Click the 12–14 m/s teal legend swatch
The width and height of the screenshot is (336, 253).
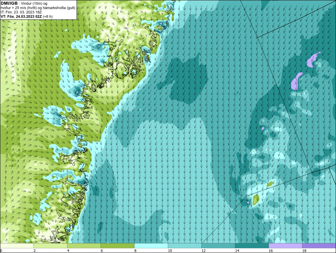point(218,246)
